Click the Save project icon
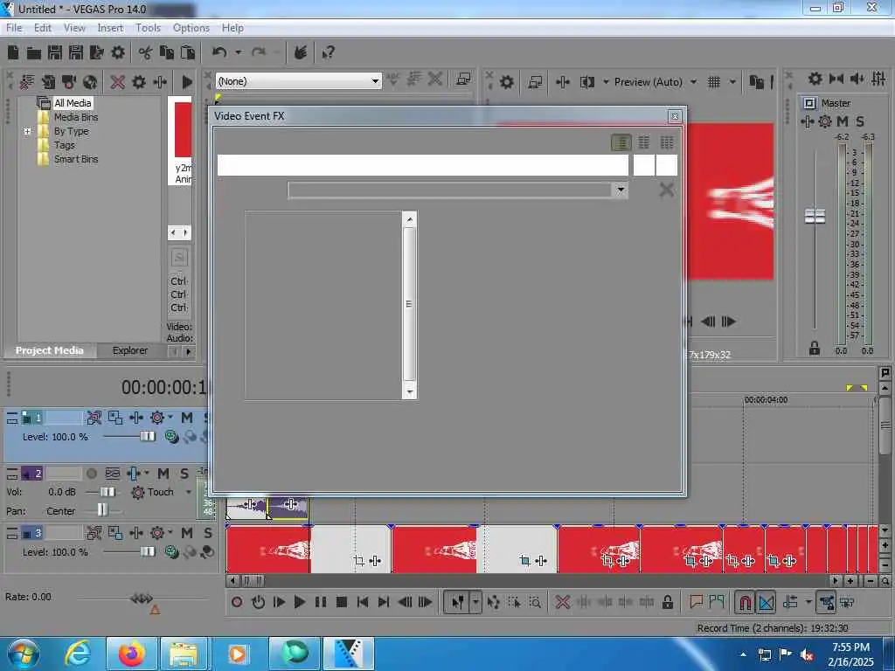This screenshot has height=671, width=895. pyautogui.click(x=55, y=53)
